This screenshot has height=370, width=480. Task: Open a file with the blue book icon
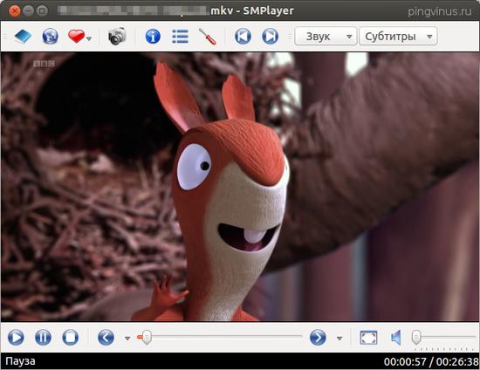click(x=23, y=37)
